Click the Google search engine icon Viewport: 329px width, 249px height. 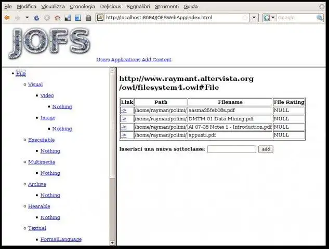click(x=267, y=18)
